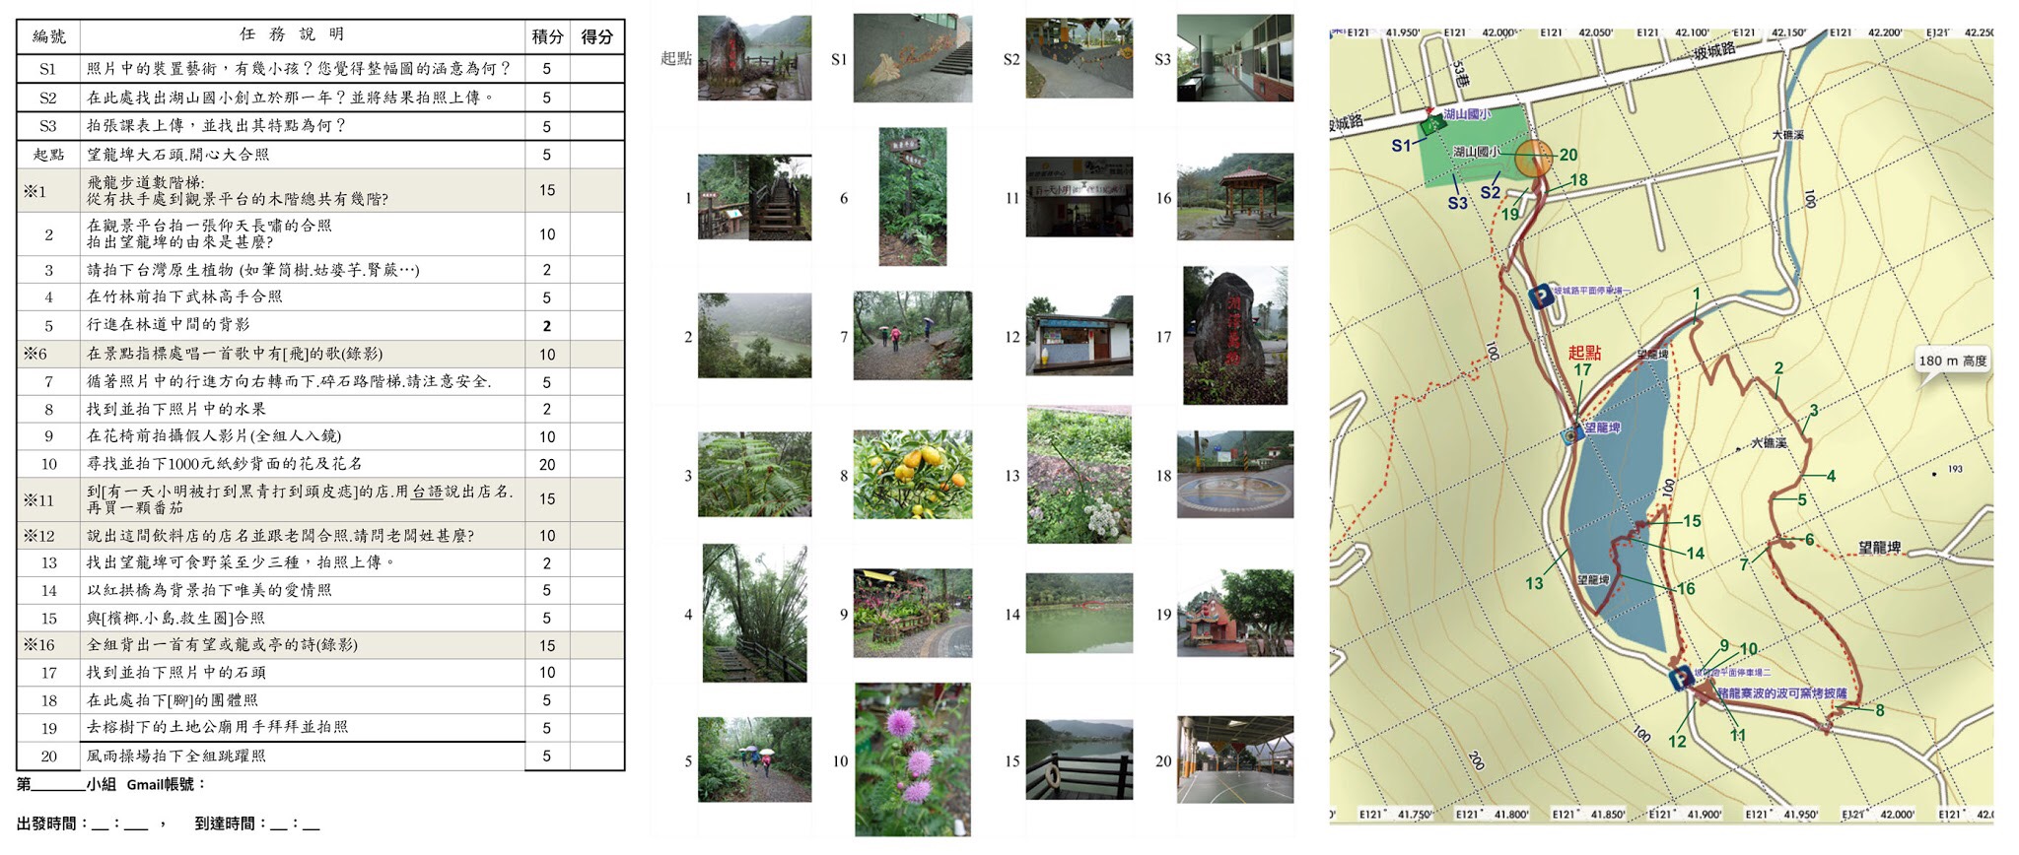
Task: Click the 積分 column header
Action: point(547,36)
